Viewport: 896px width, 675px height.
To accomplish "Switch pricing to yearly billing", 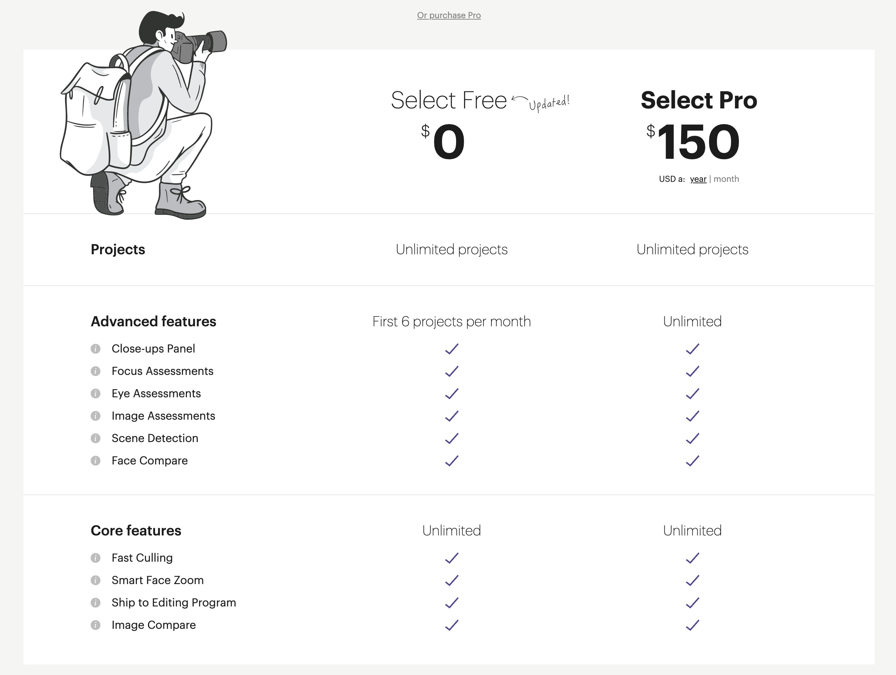I will pyautogui.click(x=698, y=179).
